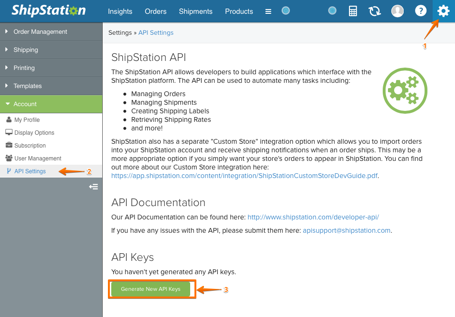
Task: Click the Retrieving Shipping Rates bullet
Action: (171, 119)
